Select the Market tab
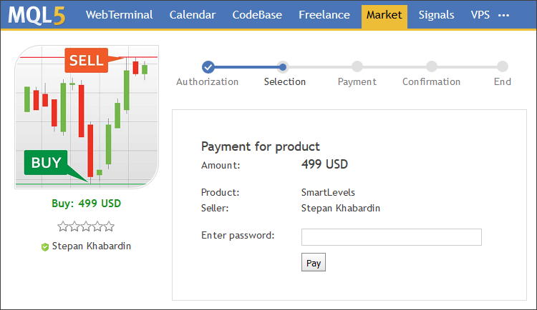The width and height of the screenshot is (537, 310). 384,16
